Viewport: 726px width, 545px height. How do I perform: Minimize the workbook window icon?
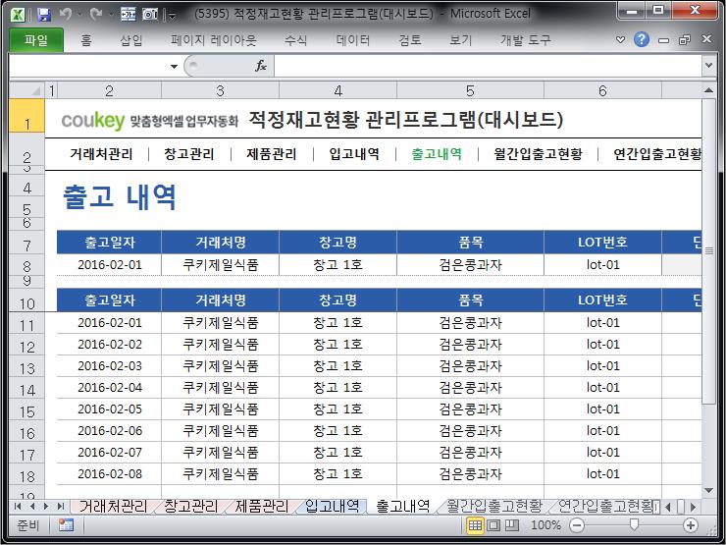(x=663, y=40)
